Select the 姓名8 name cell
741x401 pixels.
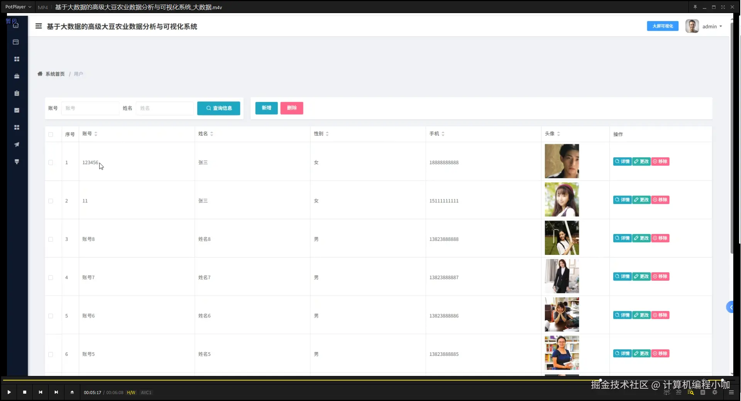coord(205,239)
